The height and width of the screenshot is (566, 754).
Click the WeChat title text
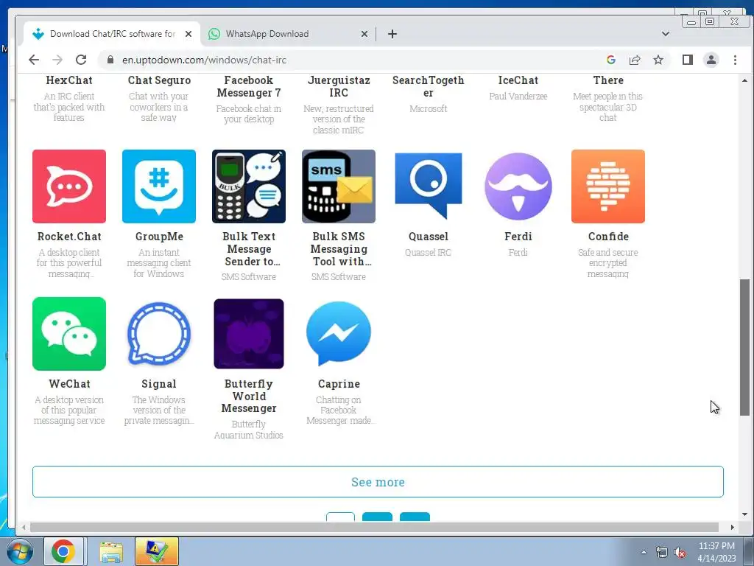(69, 383)
